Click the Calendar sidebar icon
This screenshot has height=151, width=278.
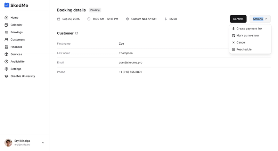(6, 25)
